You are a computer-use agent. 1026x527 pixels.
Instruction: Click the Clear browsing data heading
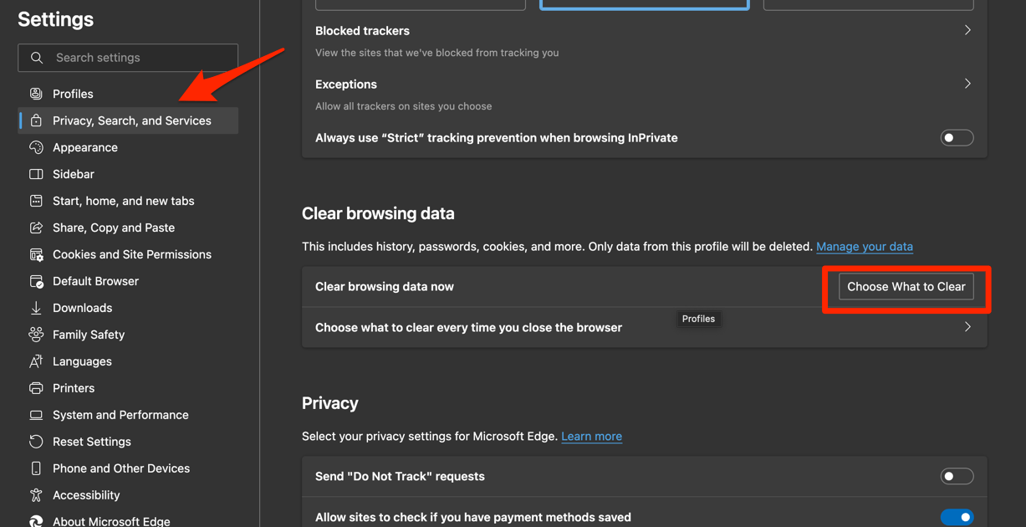point(378,213)
